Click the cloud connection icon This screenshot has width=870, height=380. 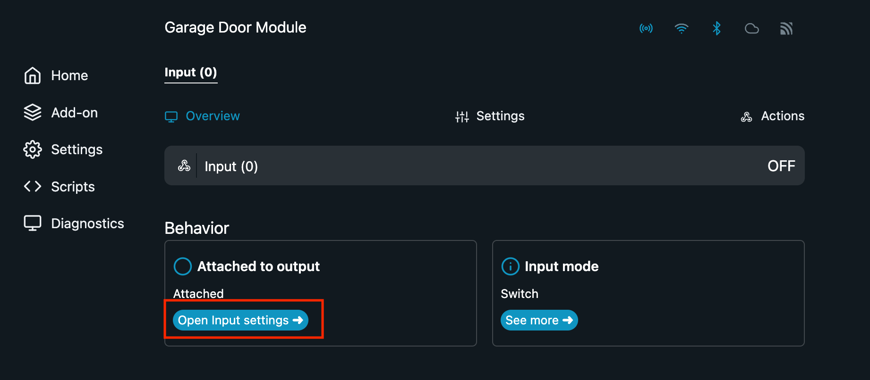click(x=751, y=29)
